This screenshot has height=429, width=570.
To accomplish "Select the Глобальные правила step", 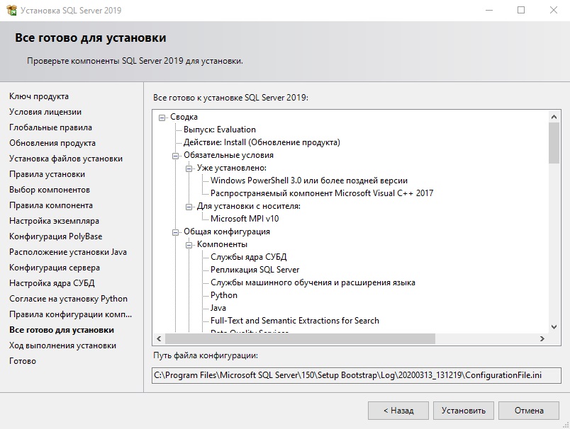I will click(50, 127).
